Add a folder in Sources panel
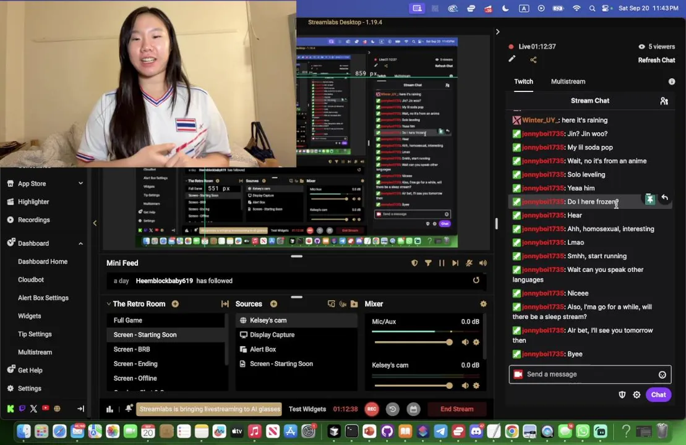Screen dimensions: 686x445 [x=354, y=304]
